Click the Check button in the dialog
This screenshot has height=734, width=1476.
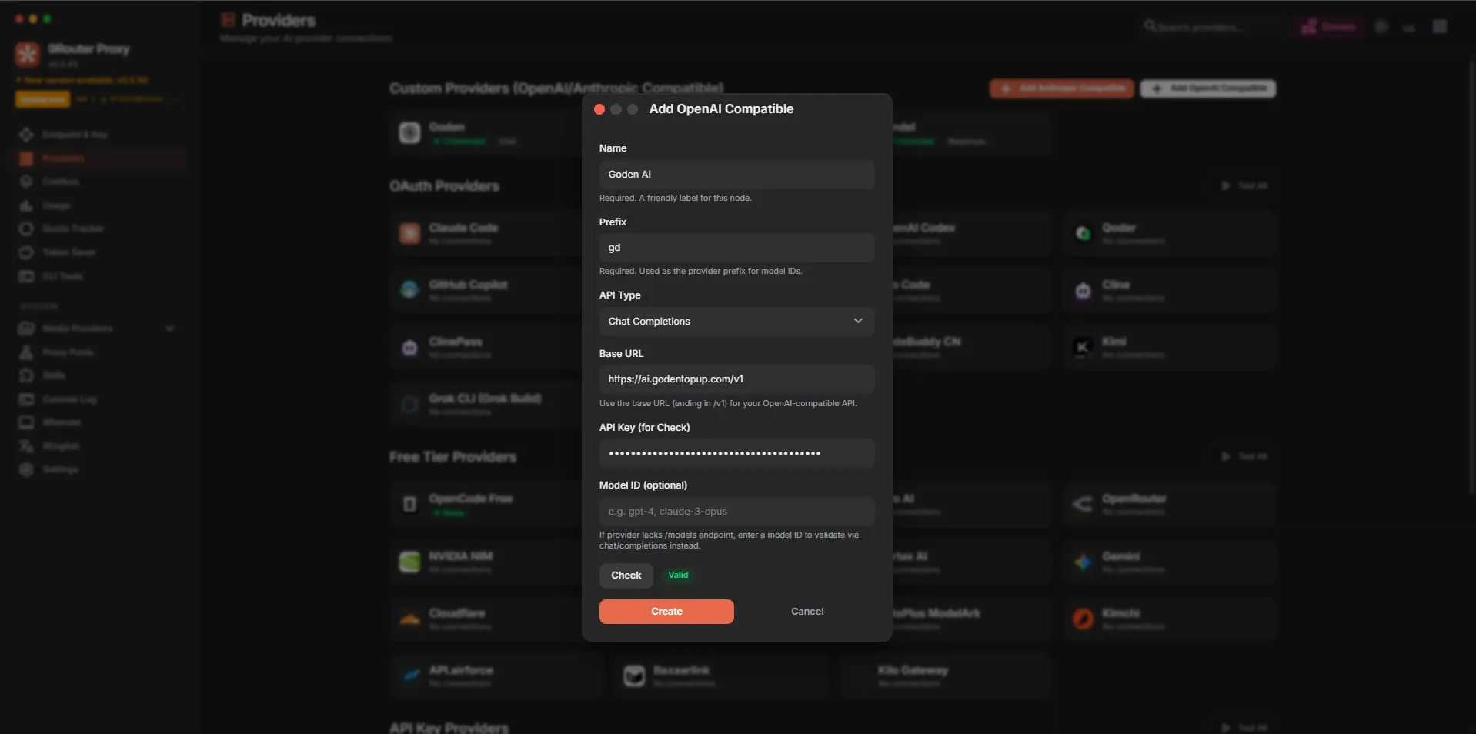coord(626,576)
